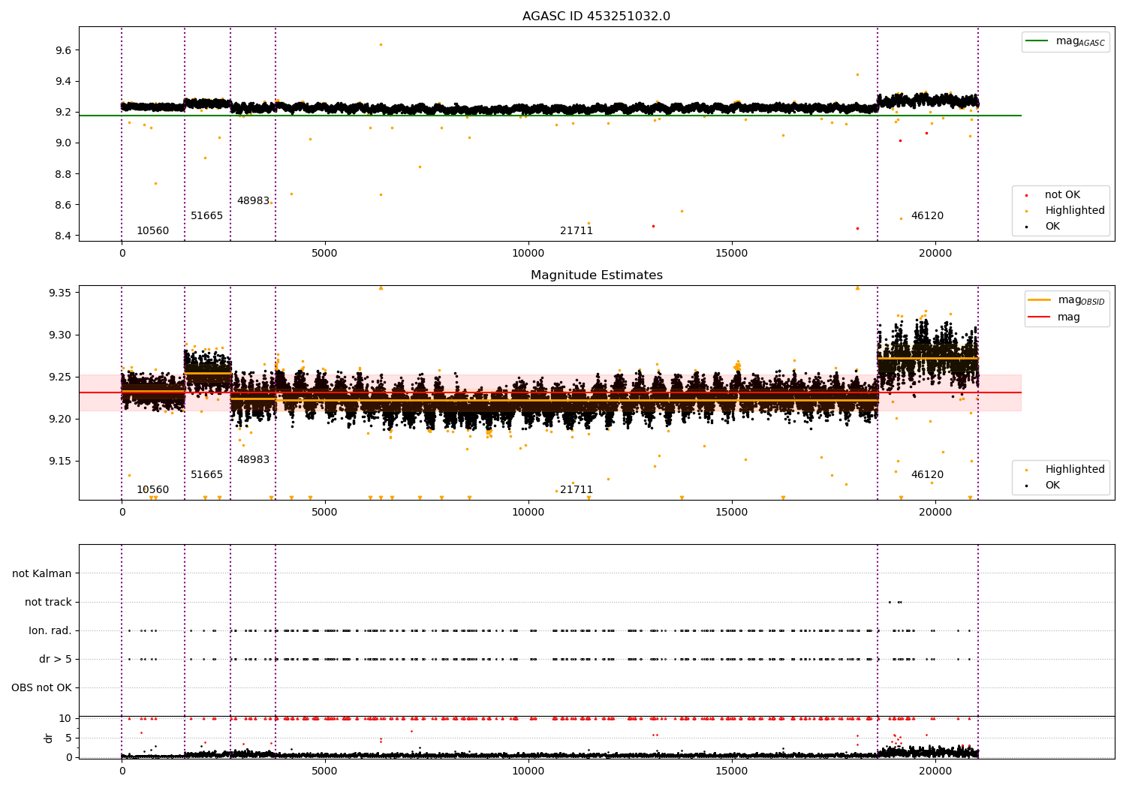The image size is (1126, 788).
Task: Click the 'OBS not OK' y-axis label
Action: tap(41, 688)
